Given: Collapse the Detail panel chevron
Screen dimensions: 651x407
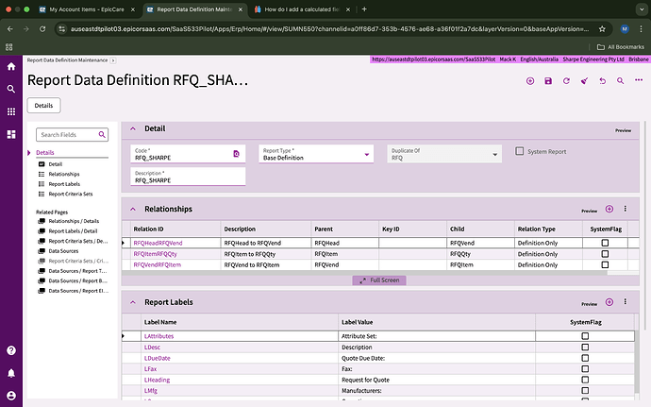Looking at the screenshot, I should [133, 128].
